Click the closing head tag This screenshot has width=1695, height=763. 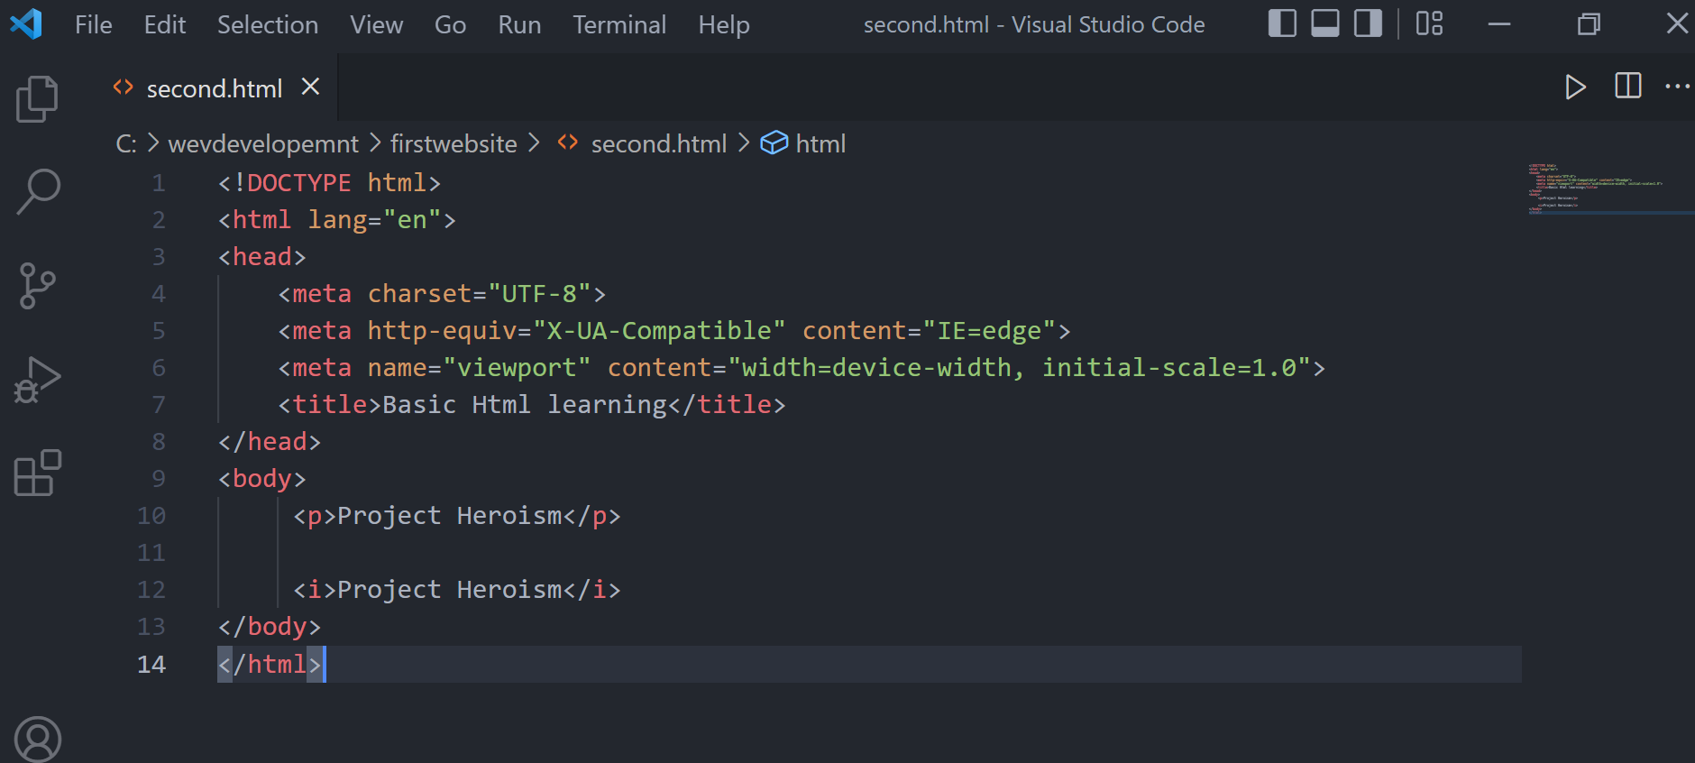[270, 442]
